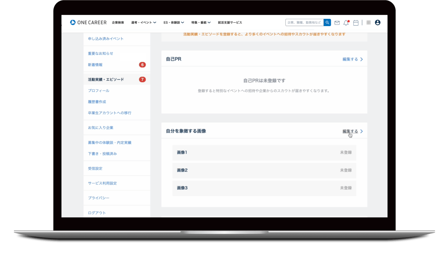Select the 画像1 unregistered row
This screenshot has width=446, height=258.
click(264, 152)
